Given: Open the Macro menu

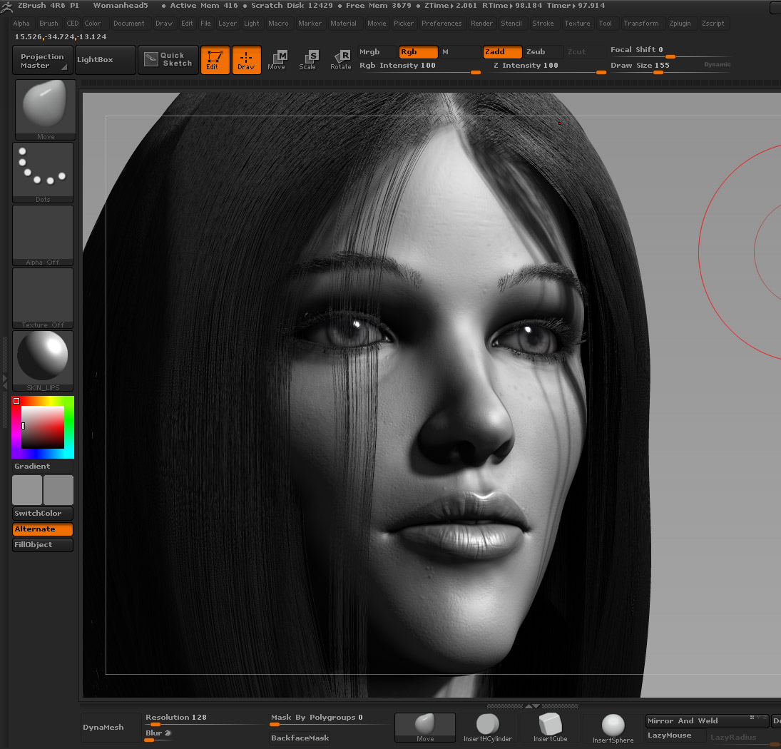Looking at the screenshot, I should [278, 24].
